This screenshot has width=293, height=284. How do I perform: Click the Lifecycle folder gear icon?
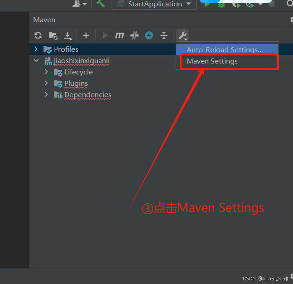[58, 73]
